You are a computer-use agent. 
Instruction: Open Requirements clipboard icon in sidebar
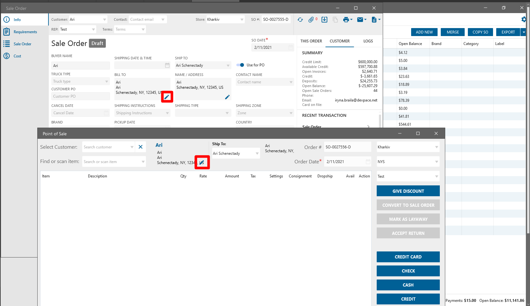(6, 32)
